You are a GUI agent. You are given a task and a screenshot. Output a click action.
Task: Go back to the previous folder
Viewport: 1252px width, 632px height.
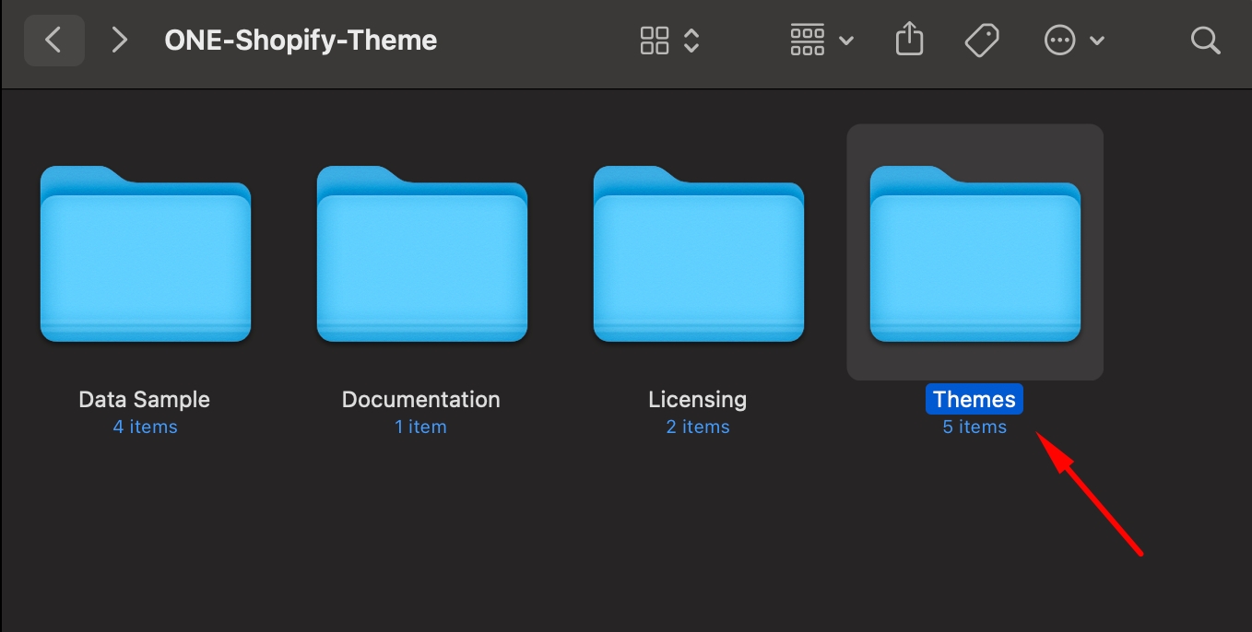53,41
